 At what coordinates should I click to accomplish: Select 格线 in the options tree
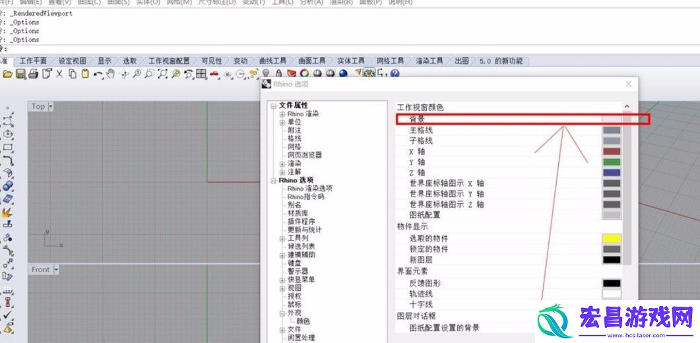click(x=294, y=139)
